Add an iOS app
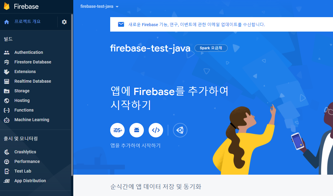333x196 pixels. click(x=117, y=130)
